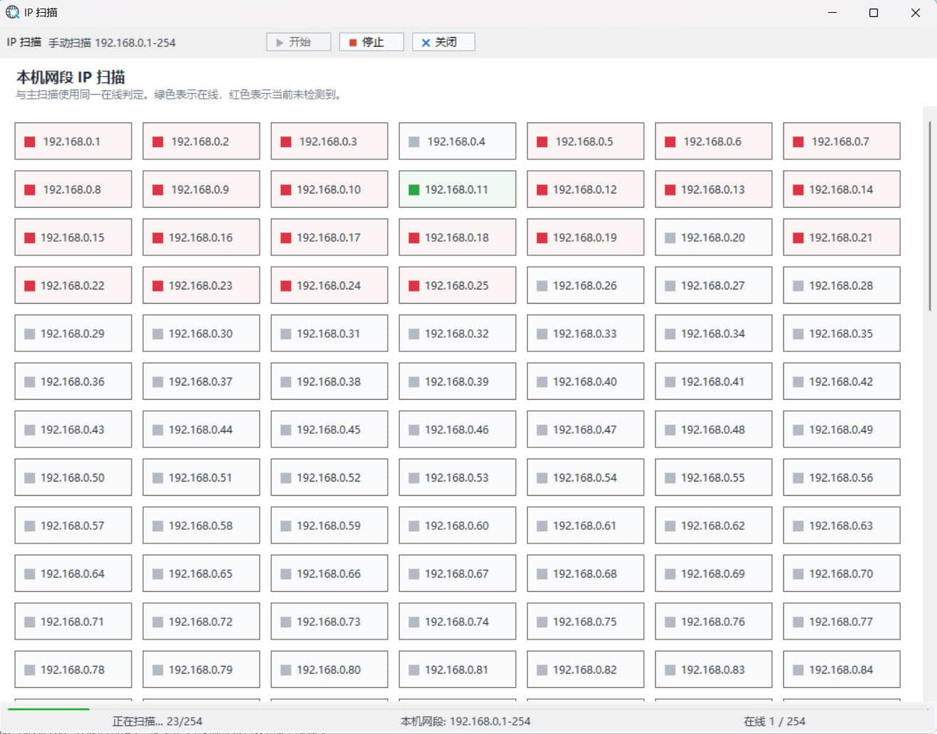Image resolution: width=937 pixels, height=734 pixels.
Task: Select the 192.168.0.2 host tile
Action: coord(201,141)
